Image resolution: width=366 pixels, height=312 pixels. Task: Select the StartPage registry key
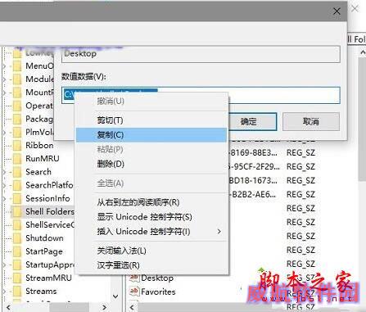point(44,251)
